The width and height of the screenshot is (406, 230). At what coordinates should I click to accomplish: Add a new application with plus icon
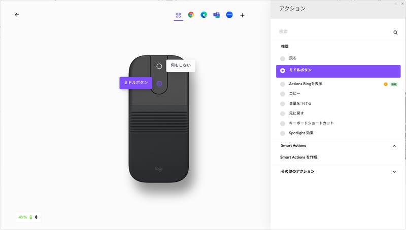243,15
